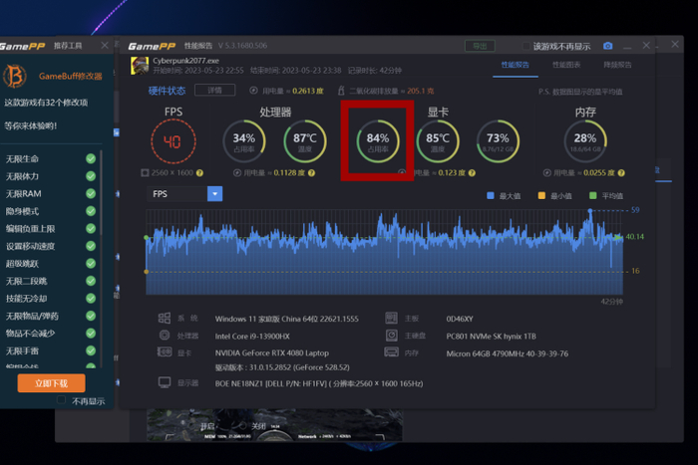Image resolution: width=698 pixels, height=465 pixels.
Task: Toggle the 无限物品/弹药 cheat check
Action: 91,316
